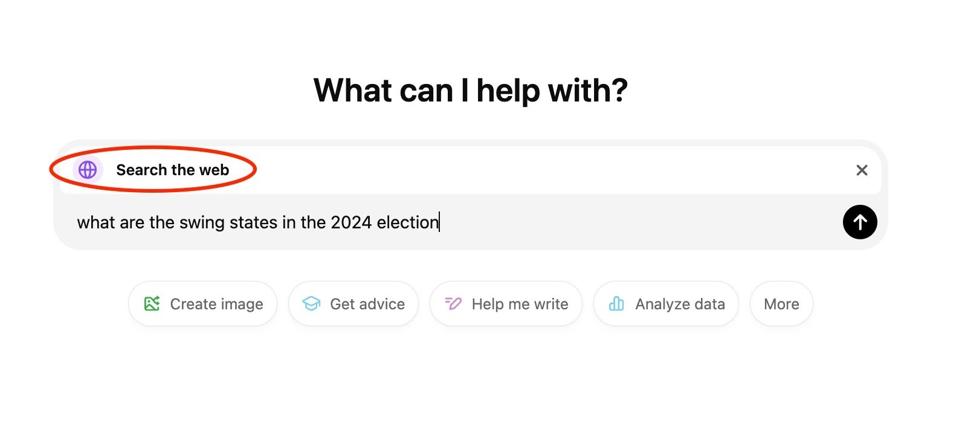Click the purple globe web search icon

88,170
